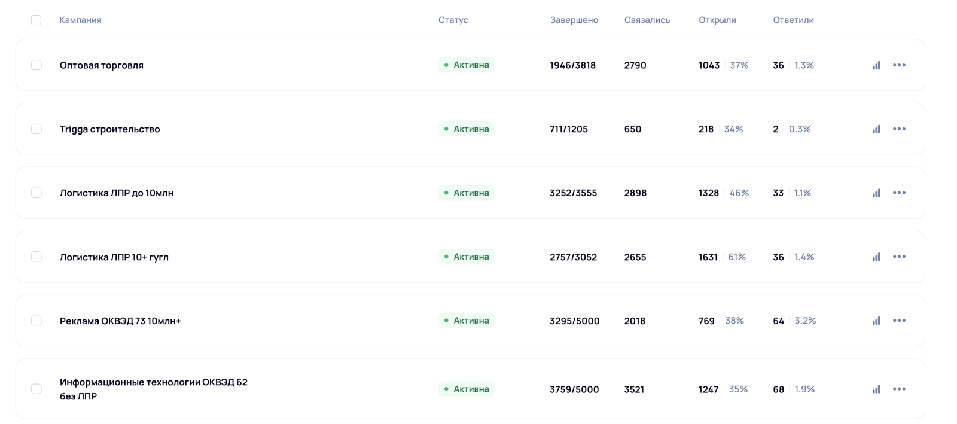Check the Оптовая торговля campaign checkbox
The width and height of the screenshot is (957, 424).
36,65
